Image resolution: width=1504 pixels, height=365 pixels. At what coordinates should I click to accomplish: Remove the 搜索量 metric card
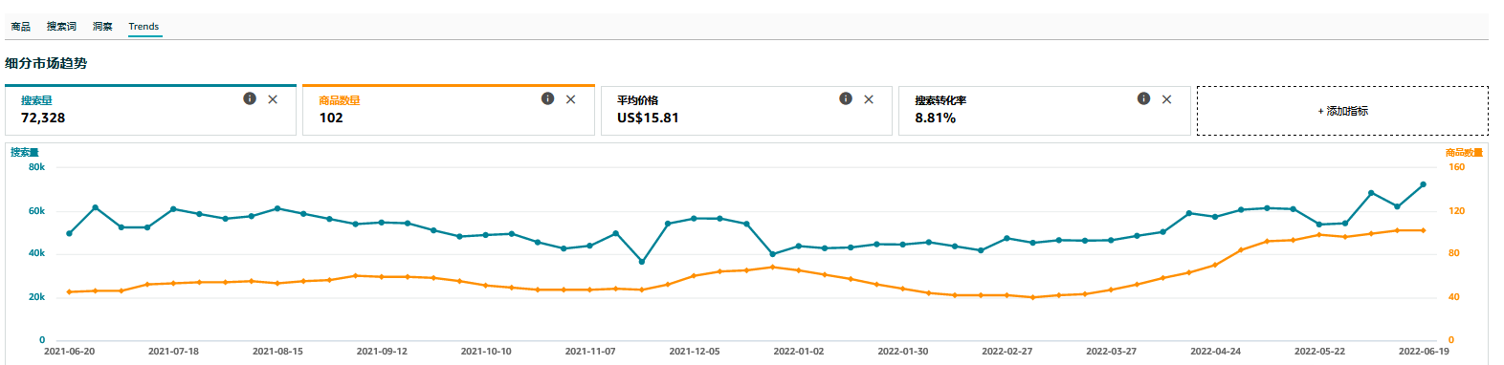tap(273, 99)
